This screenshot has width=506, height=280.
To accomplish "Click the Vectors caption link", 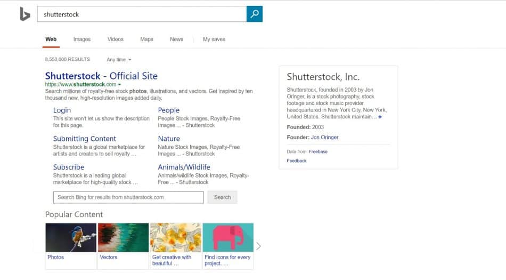I will point(109,257).
